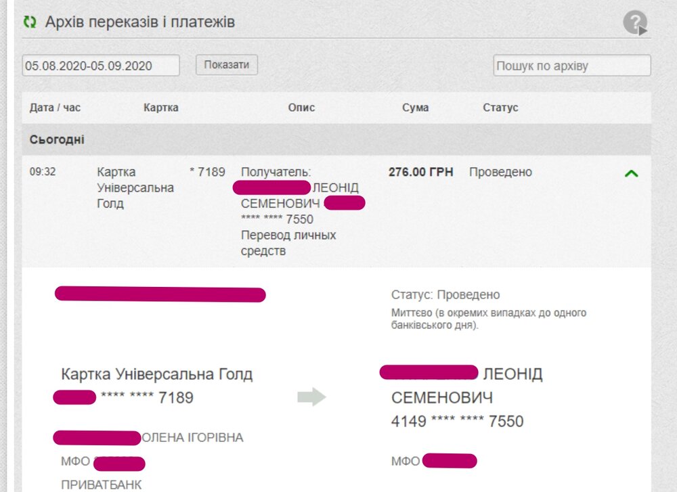Click the Сума column header
Viewport: 677px width, 492px height.
pyautogui.click(x=415, y=108)
